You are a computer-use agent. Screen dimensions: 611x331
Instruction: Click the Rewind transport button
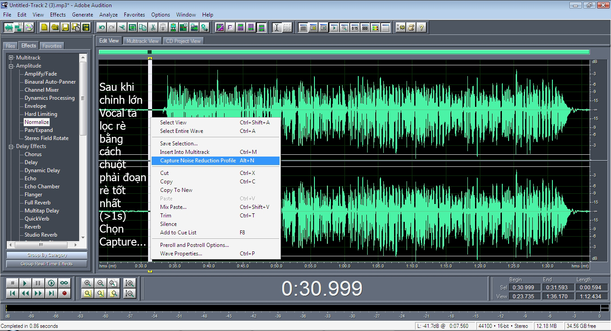25,293
